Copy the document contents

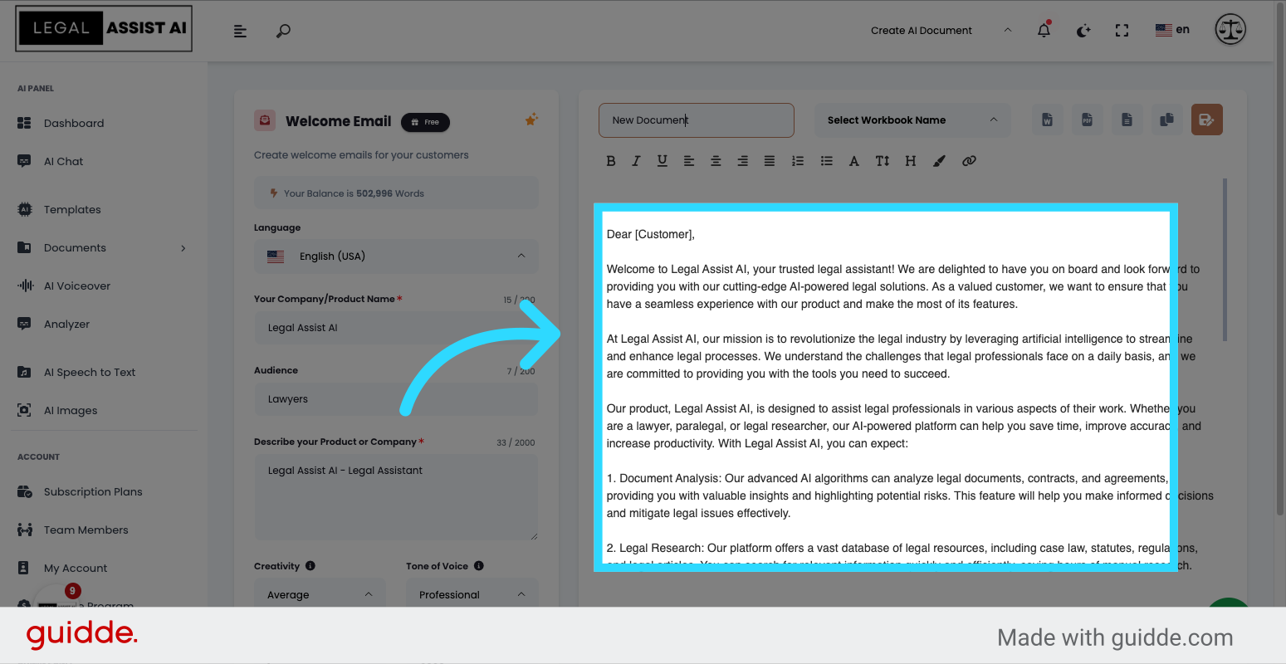coord(1167,120)
